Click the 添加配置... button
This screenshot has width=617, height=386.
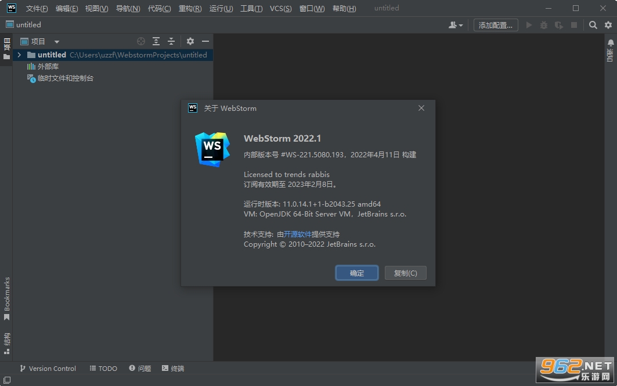click(x=496, y=25)
